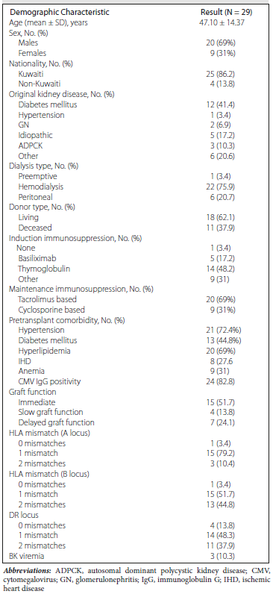
Task: Click the Hyperlipidemia row label
Action: pos(39,351)
